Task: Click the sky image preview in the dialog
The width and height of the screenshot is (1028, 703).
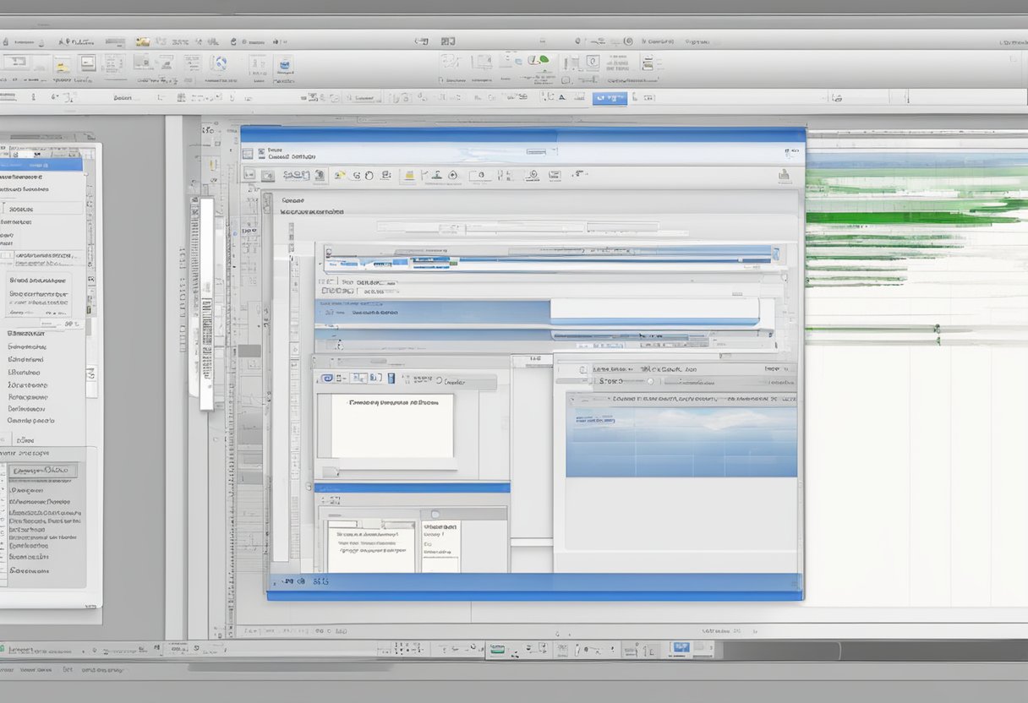Action: 681,441
